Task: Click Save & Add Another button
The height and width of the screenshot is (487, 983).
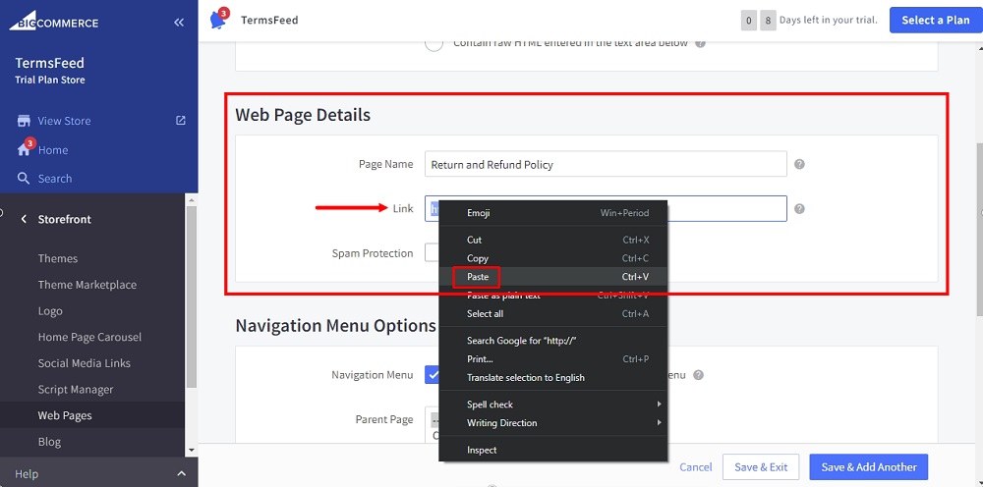Action: [869, 467]
